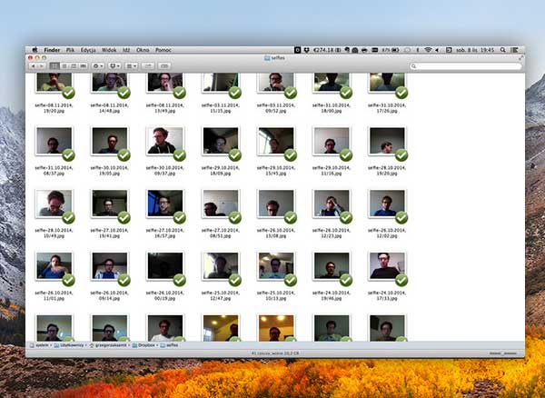This screenshot has height=398, width=545.
Task: Select thumbnail selfie-08.11.2014, 13/49.jpg
Action: coord(165,83)
